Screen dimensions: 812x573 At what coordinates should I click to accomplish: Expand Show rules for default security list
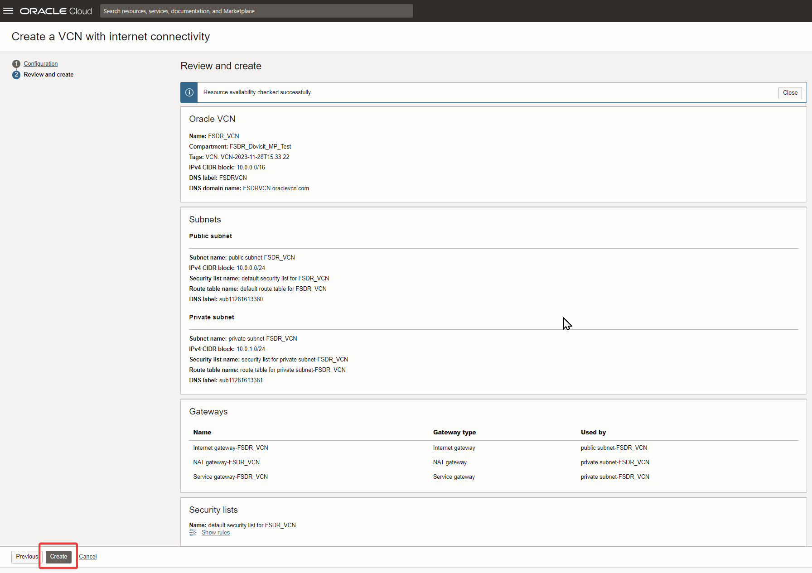click(216, 533)
